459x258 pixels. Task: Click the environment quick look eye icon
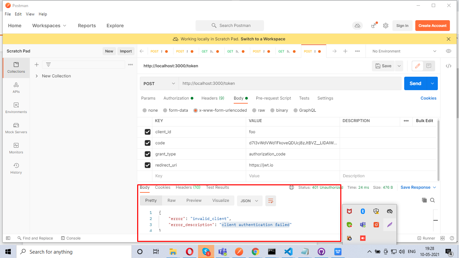click(x=448, y=51)
